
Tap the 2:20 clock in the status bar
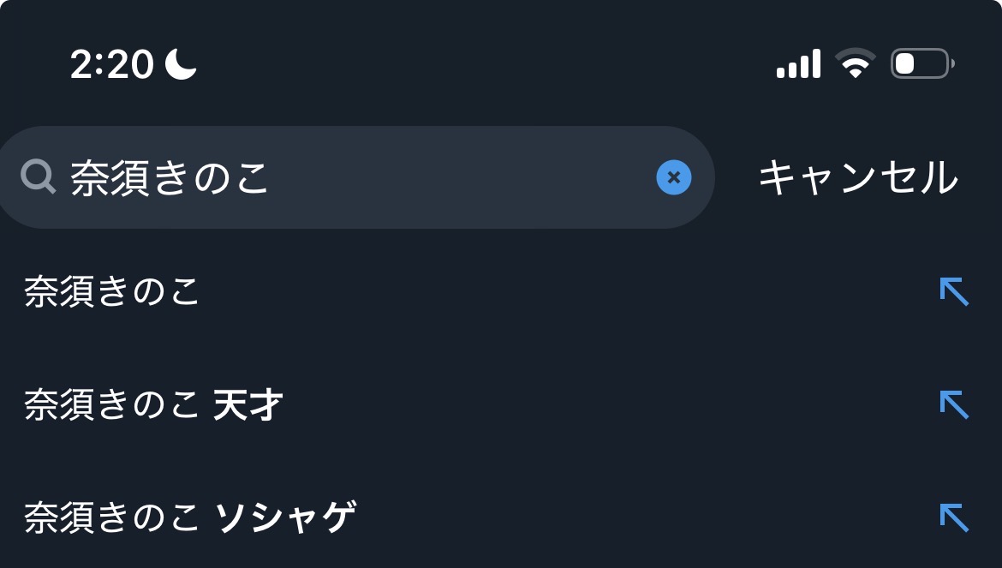112,64
